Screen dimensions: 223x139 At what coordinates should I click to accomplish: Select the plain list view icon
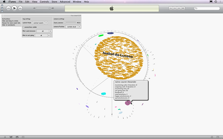(x=171, y=8)
